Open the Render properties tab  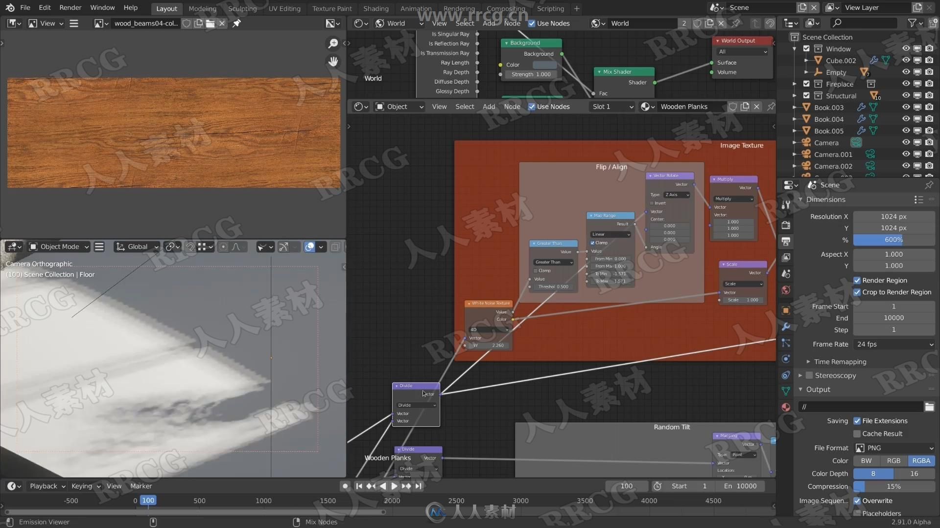[x=786, y=225]
